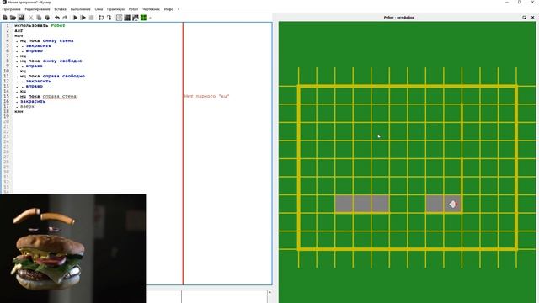
Task: Click 'закрасить' on line 16
Action: coord(33,101)
